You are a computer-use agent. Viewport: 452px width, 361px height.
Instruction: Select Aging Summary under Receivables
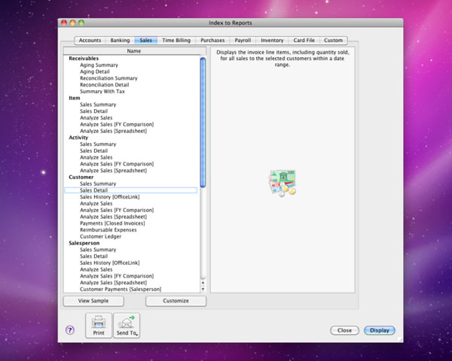tap(99, 65)
